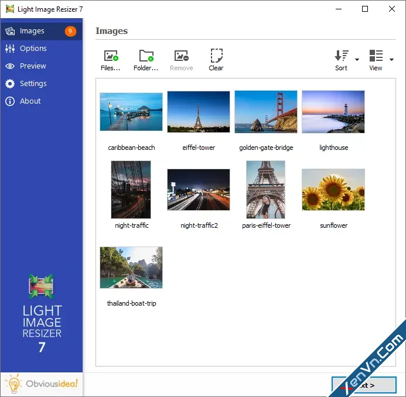Open the Settings section in sidebar

[42, 84]
